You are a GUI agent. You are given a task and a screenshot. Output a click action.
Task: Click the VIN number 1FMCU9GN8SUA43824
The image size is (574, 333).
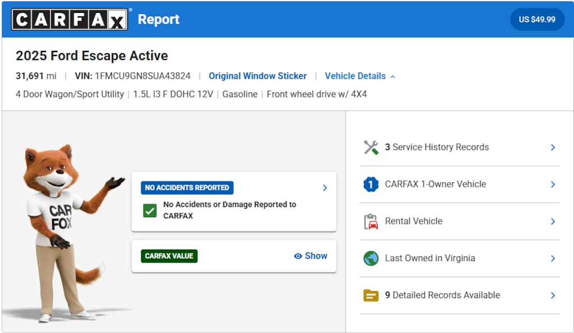pos(143,76)
